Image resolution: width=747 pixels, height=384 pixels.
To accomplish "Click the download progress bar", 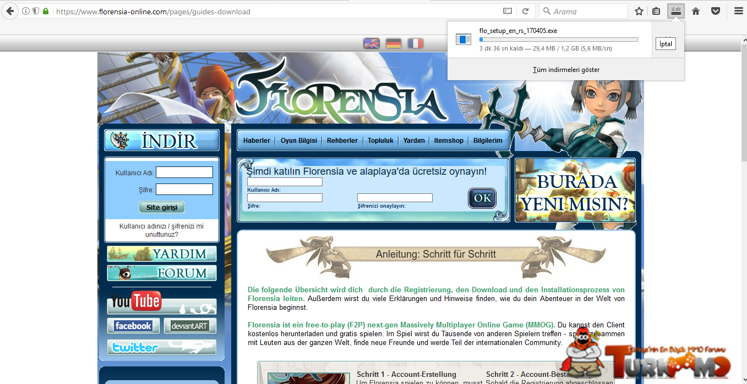I will pyautogui.click(x=559, y=40).
